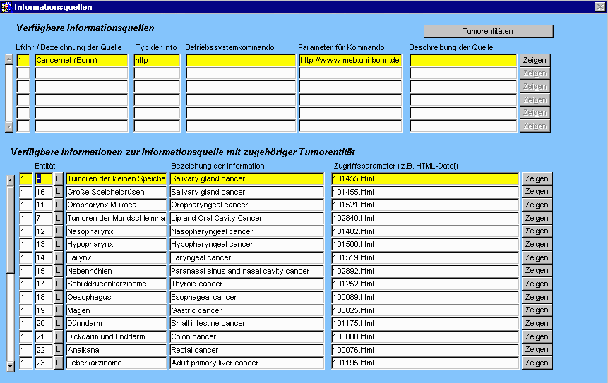Expand the L value list for Nebenhöhlen
The height and width of the screenshot is (383, 608).
(59, 271)
